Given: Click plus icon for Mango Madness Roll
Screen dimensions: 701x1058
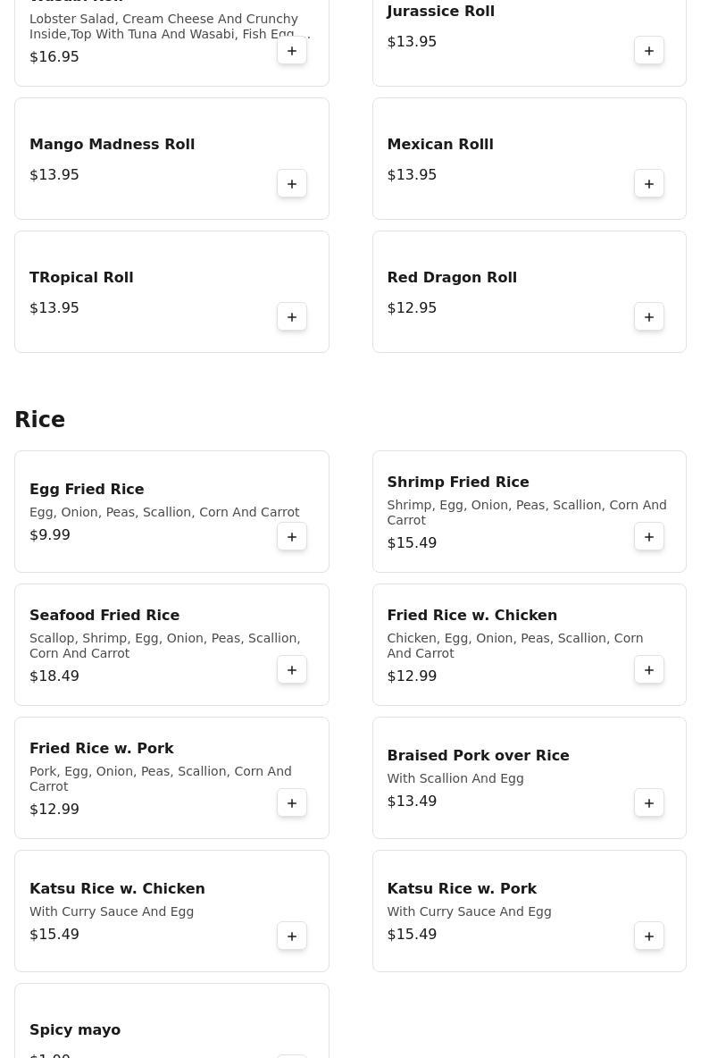Looking at the screenshot, I should (292, 184).
